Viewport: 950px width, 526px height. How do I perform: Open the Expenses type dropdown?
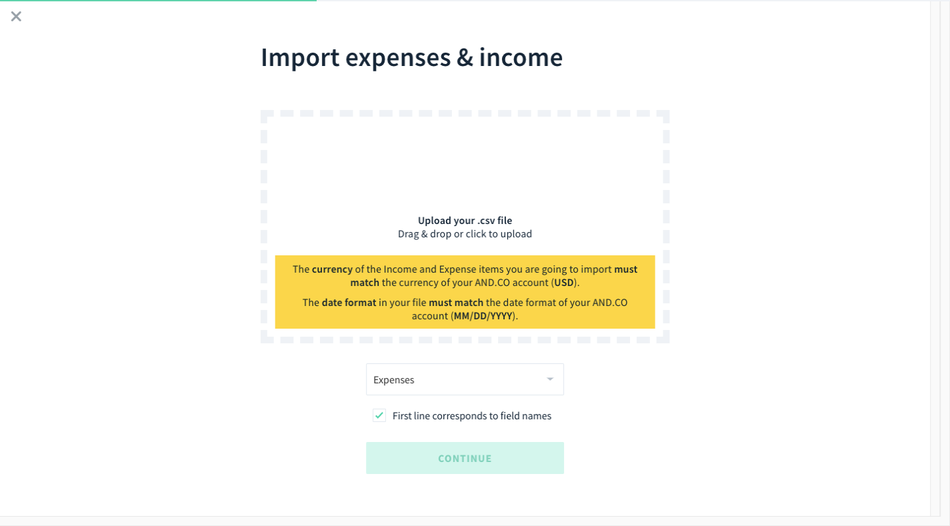[x=465, y=379]
